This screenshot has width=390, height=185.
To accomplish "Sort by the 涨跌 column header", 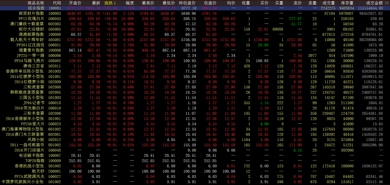I will pyautogui.click(x=110, y=3).
